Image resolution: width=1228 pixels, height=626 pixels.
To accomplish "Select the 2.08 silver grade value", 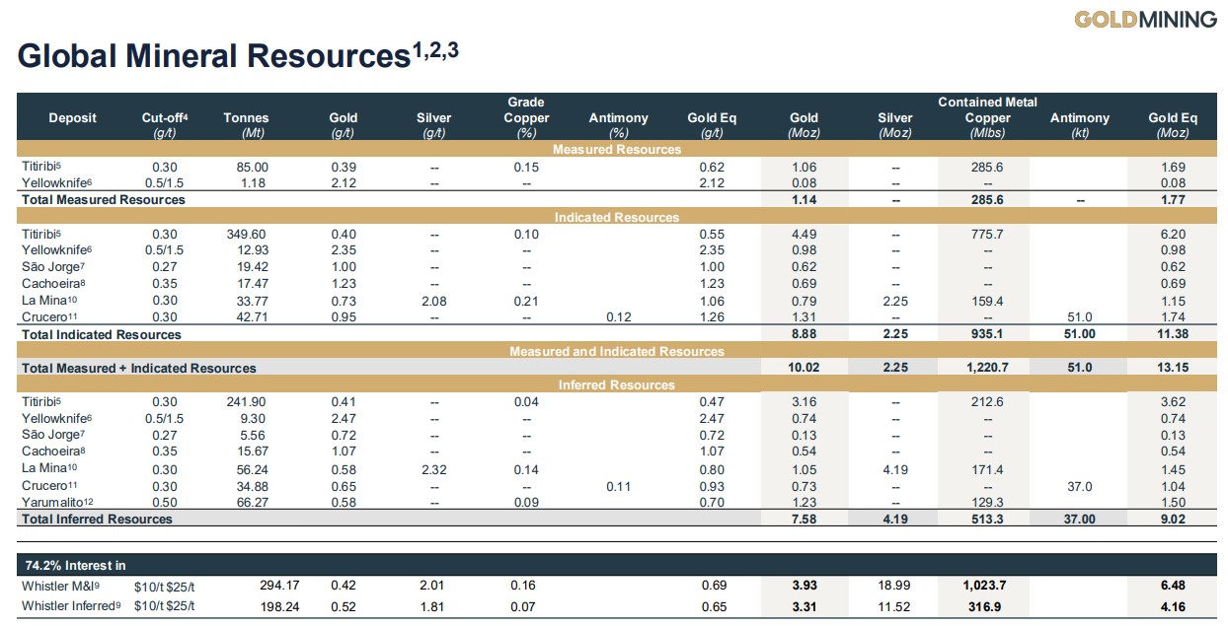I will click(x=433, y=301).
